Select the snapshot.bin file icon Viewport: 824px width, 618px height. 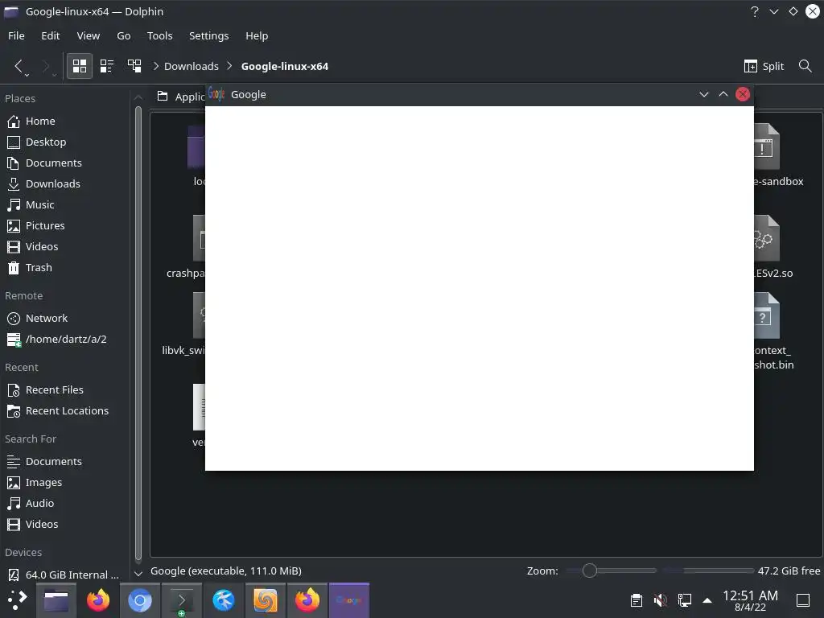tap(767, 315)
